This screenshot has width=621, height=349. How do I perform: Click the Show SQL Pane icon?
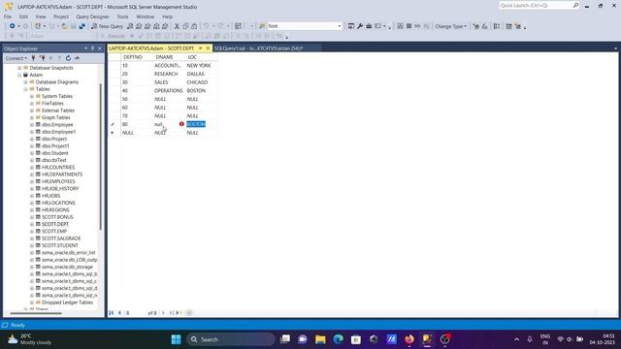pos(417,26)
